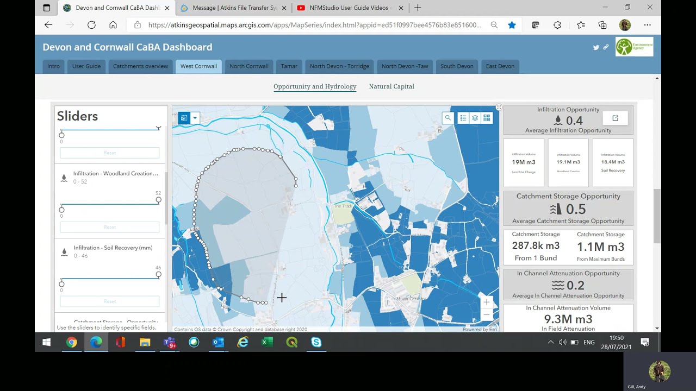Image resolution: width=696 pixels, height=391 pixels.
Task: Open the Windows Start menu
Action: click(x=47, y=342)
